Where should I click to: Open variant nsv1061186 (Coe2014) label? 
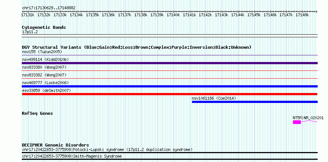click(214, 98)
